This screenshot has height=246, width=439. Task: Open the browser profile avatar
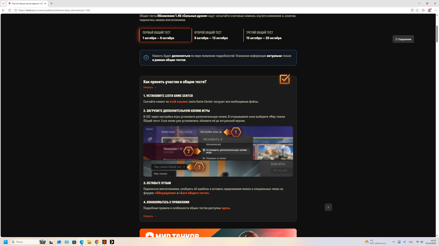click(429, 11)
